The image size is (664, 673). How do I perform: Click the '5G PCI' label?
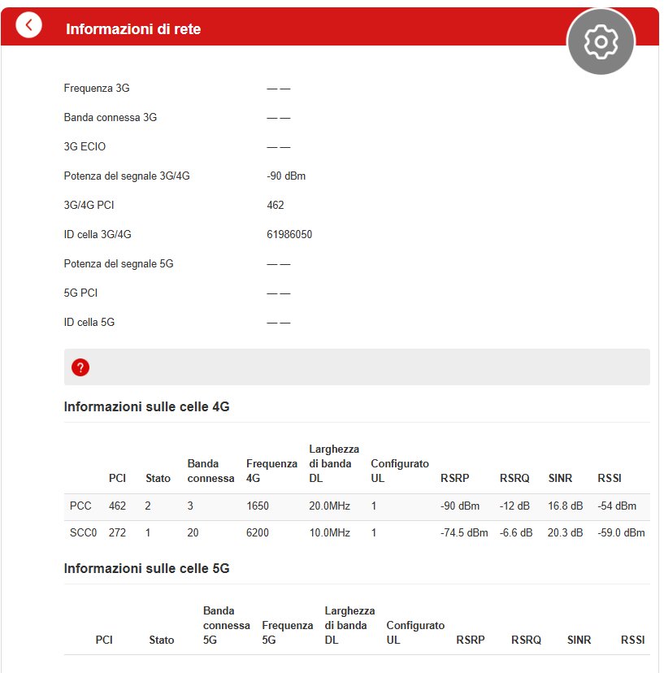pos(80,293)
